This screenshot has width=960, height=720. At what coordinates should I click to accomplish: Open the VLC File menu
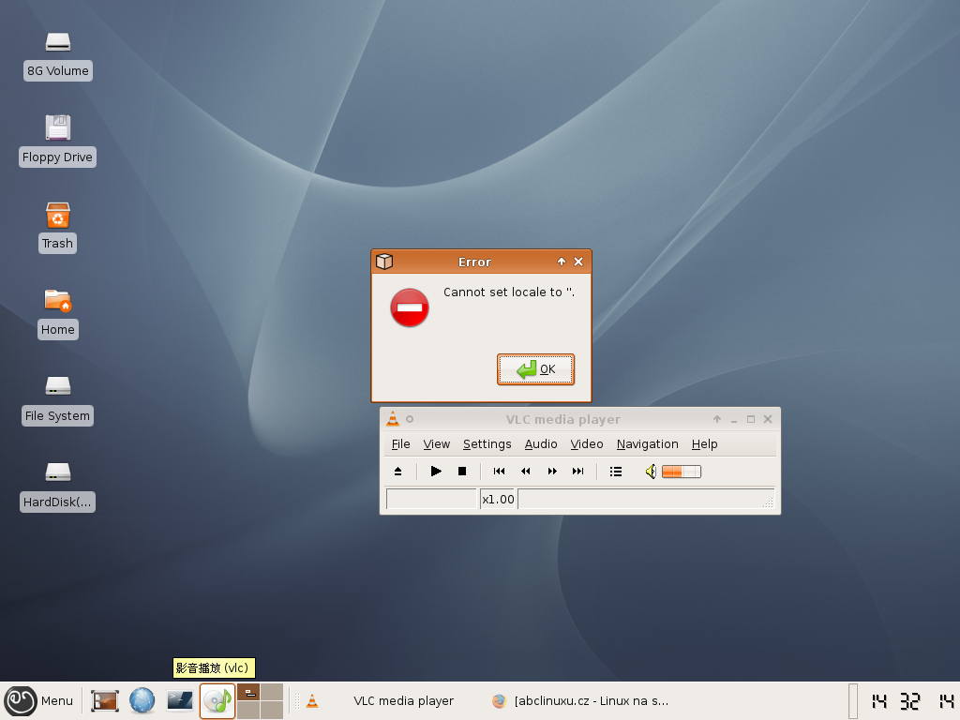tap(400, 443)
